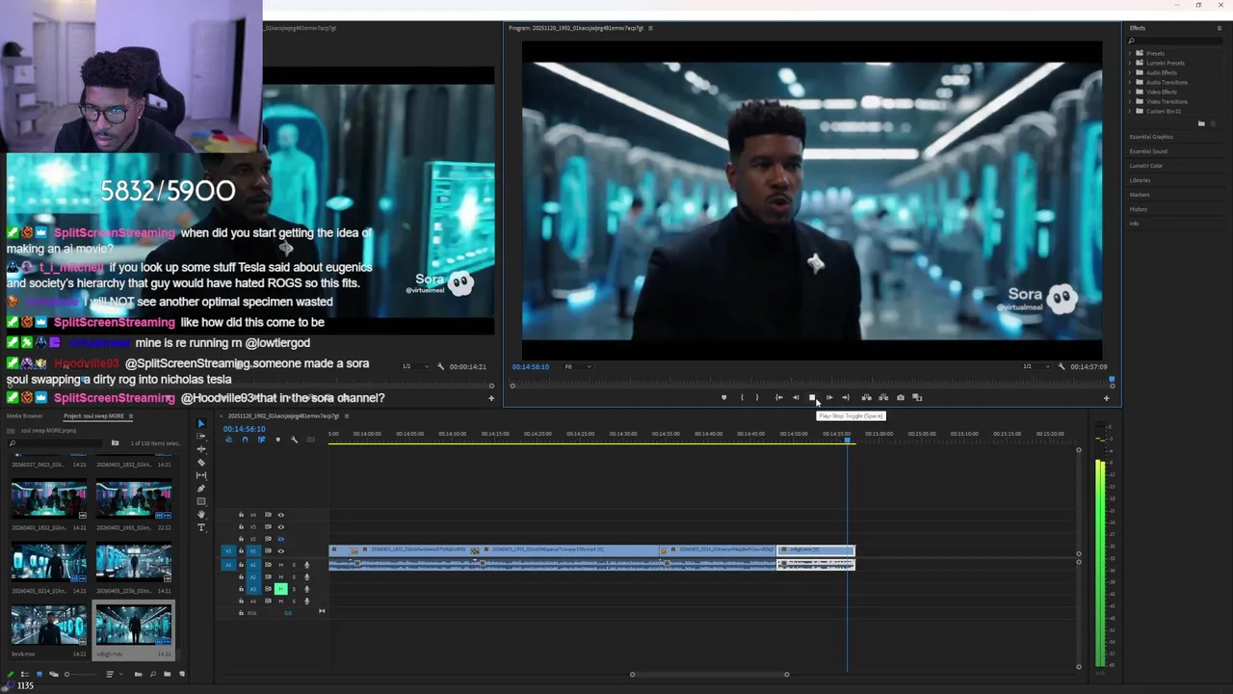Open the Lumetri Color panel
The height and width of the screenshot is (694, 1233).
1146,166
